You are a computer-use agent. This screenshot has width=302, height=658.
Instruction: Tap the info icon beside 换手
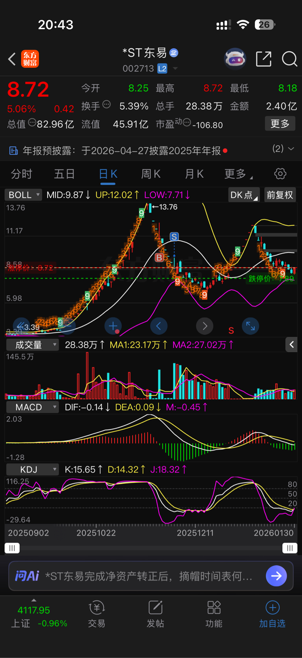107,104
